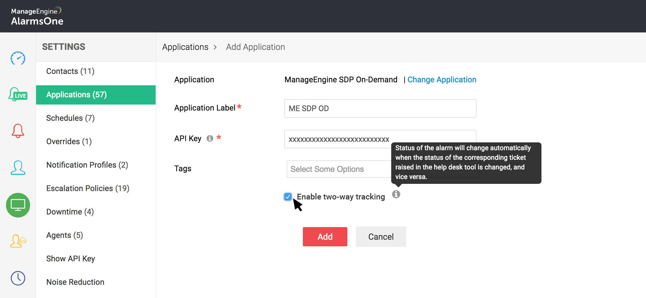Image resolution: width=646 pixels, height=298 pixels.
Task: Click the Enable two-way tracking label
Action: point(341,197)
